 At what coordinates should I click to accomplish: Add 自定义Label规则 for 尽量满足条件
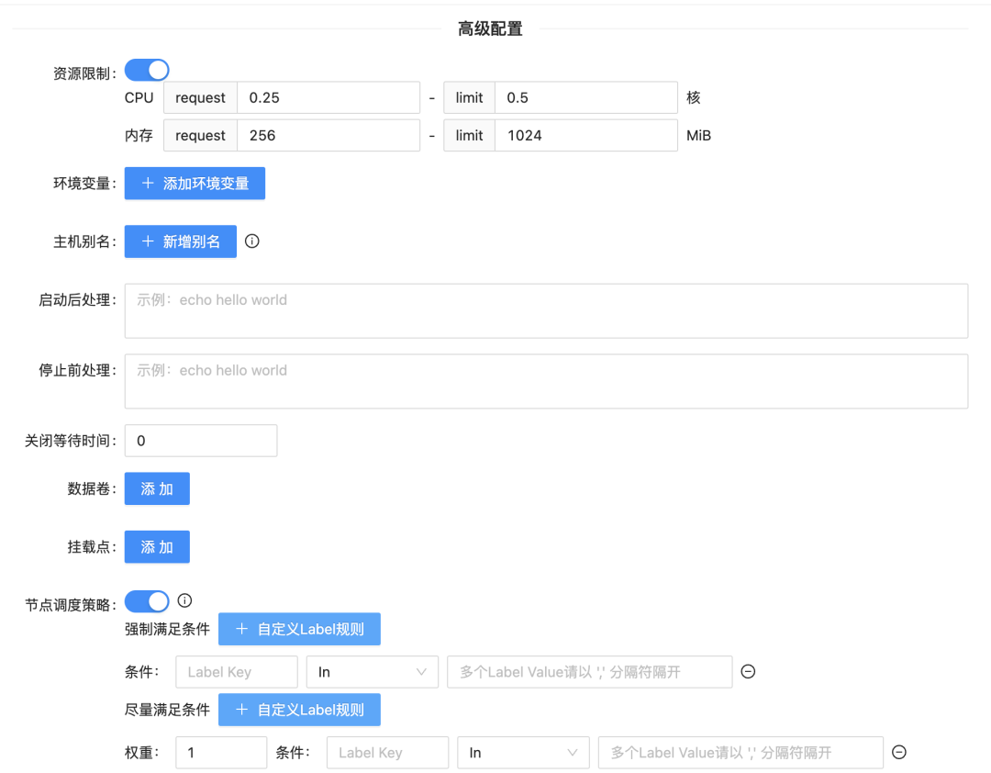click(299, 710)
